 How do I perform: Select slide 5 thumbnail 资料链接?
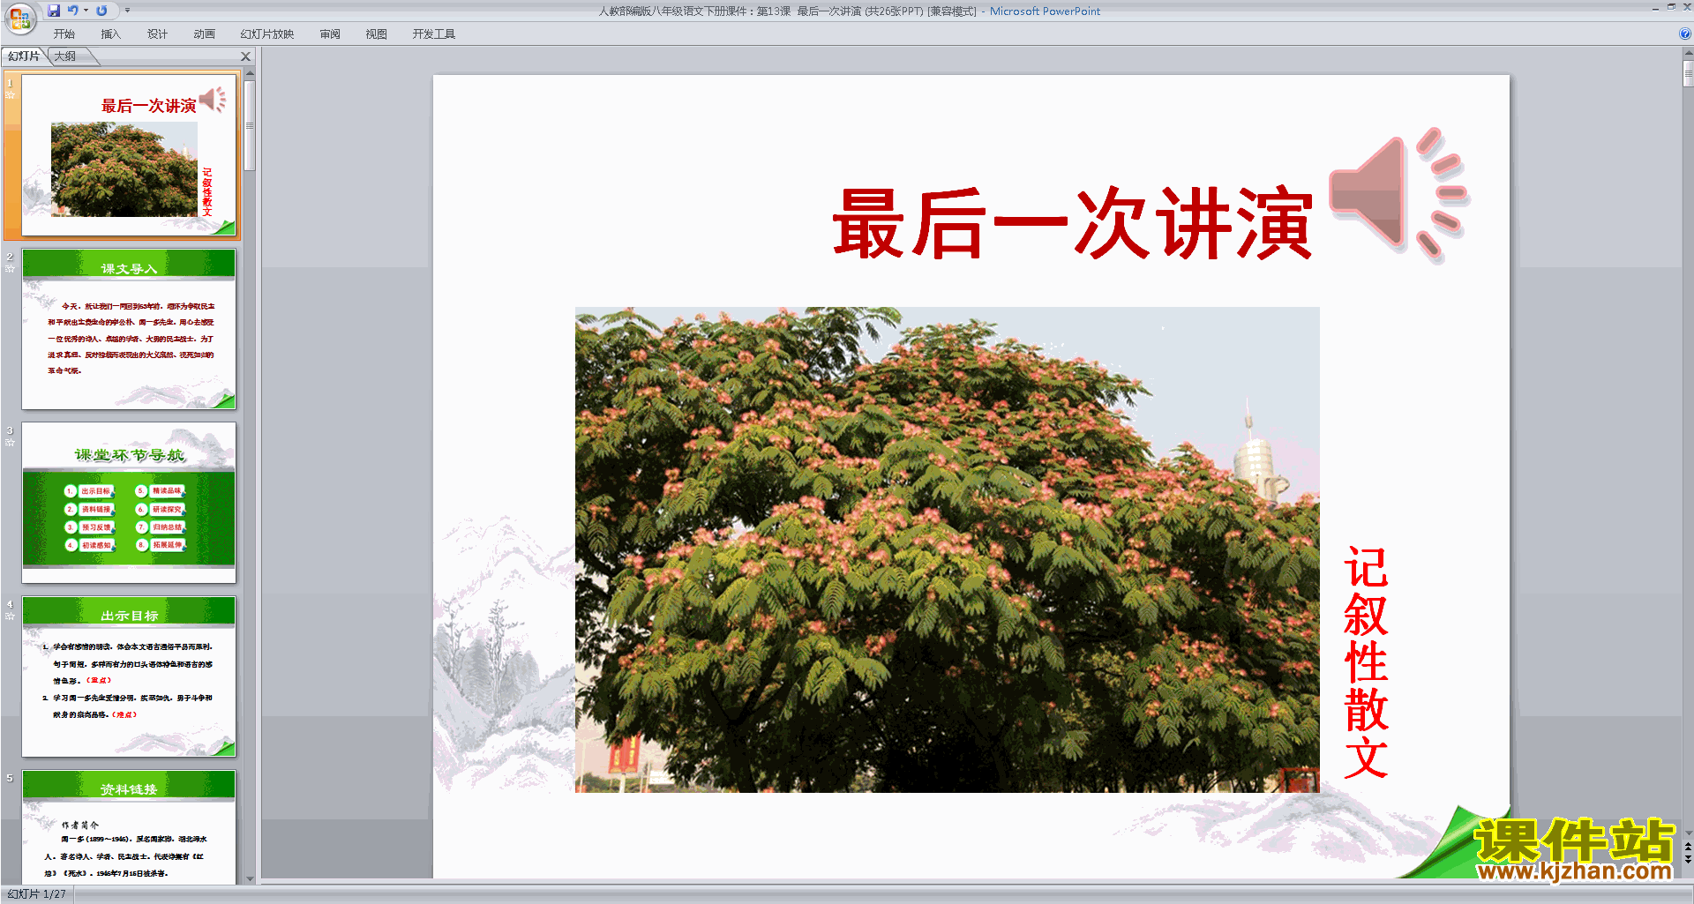pyautogui.click(x=129, y=826)
